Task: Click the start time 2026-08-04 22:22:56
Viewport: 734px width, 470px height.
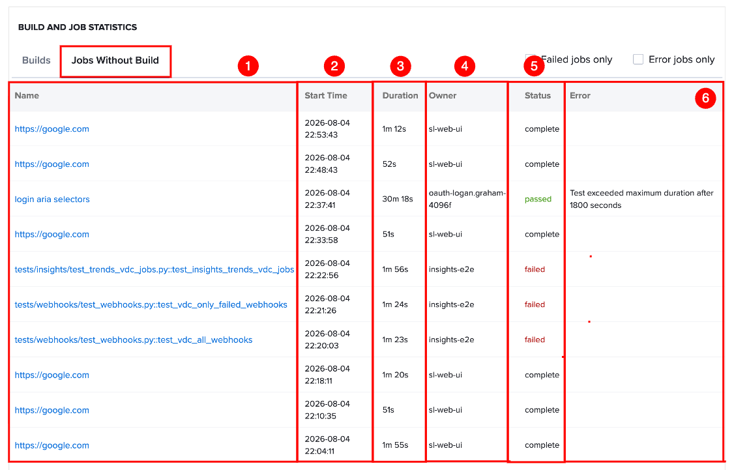Action: 327,269
